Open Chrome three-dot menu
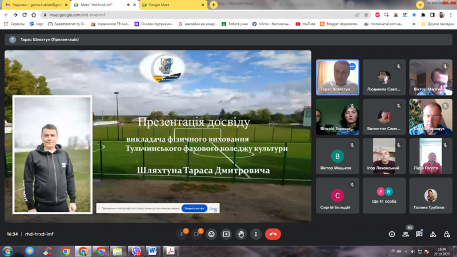 coord(451,15)
